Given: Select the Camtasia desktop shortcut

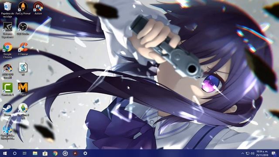Looking at the screenshot, I should pyautogui.click(x=7, y=89).
